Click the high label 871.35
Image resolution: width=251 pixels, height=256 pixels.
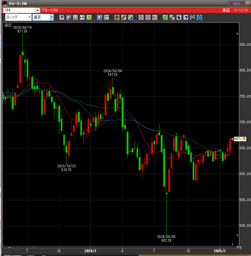point(22,31)
